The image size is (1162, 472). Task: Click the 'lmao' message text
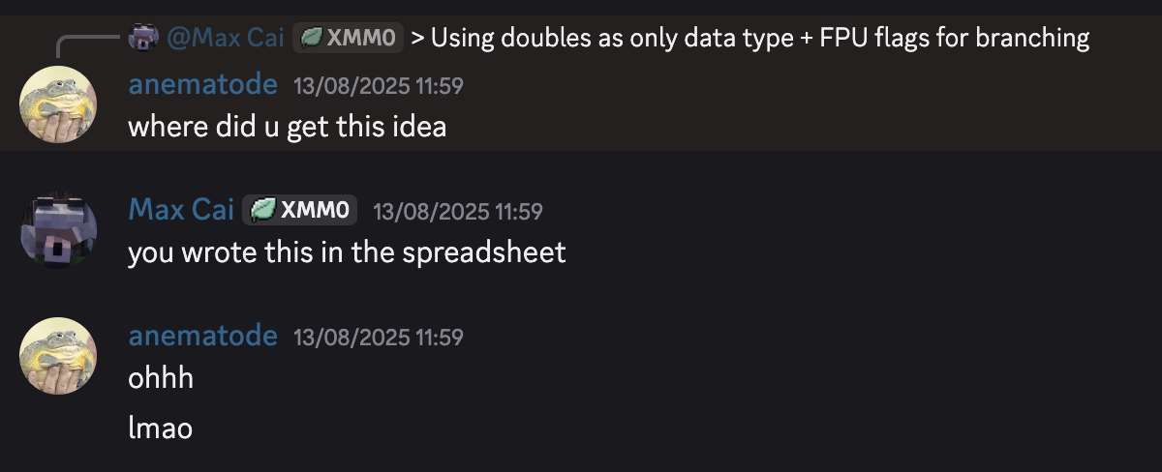(161, 426)
